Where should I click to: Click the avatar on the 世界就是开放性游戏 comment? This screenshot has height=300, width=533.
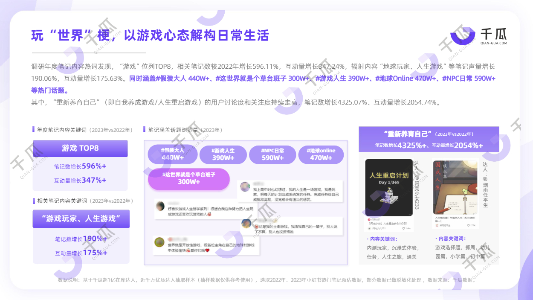pos(159,242)
